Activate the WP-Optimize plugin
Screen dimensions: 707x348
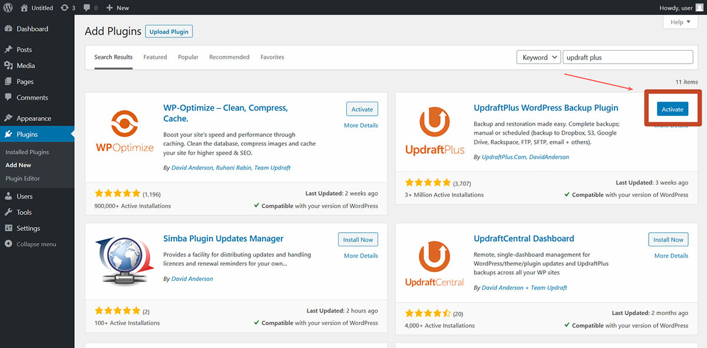[x=362, y=109]
